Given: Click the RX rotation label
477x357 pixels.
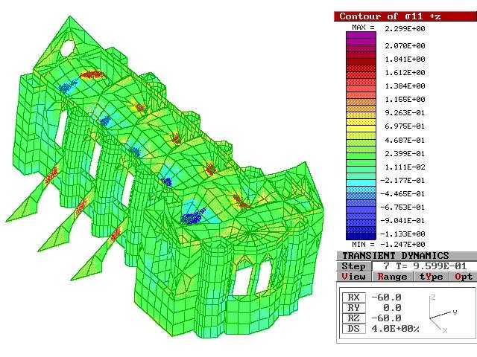Looking at the screenshot, I should (x=353, y=297).
